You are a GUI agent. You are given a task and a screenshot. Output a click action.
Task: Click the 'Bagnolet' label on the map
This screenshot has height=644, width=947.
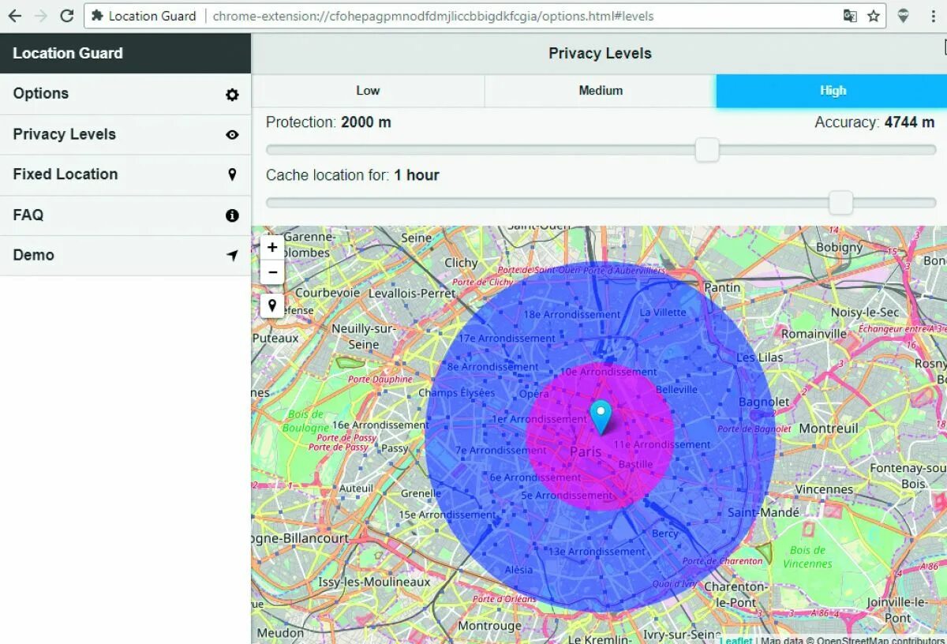point(764,402)
